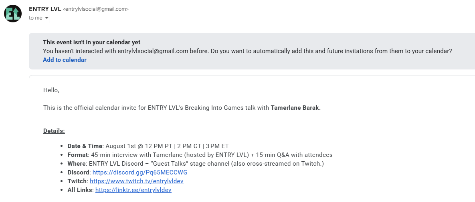Click the Where bullet line text
The image size is (475, 202).
pos(196,164)
